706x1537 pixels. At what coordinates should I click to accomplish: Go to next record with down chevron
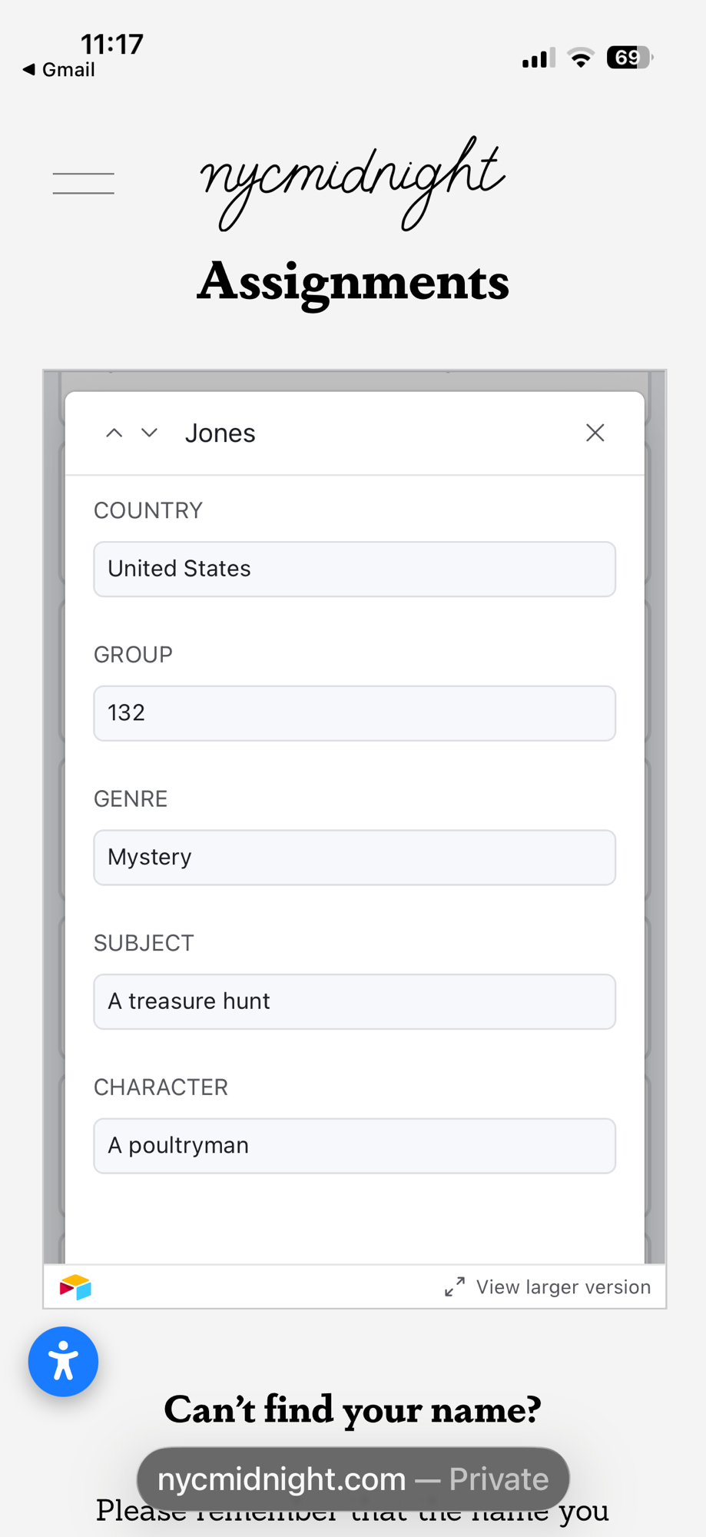pos(150,433)
